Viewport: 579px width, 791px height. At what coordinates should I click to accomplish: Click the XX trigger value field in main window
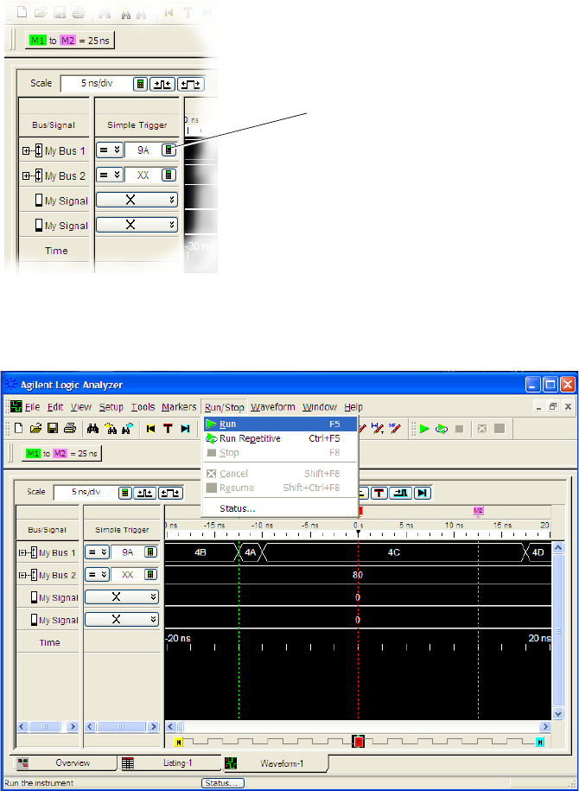click(x=128, y=575)
